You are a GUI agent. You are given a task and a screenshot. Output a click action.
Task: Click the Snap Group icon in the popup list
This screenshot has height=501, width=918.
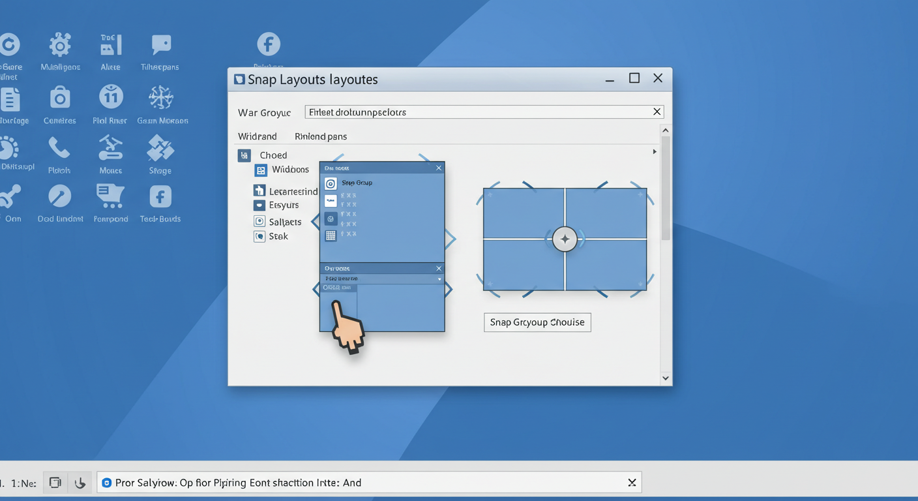331,183
